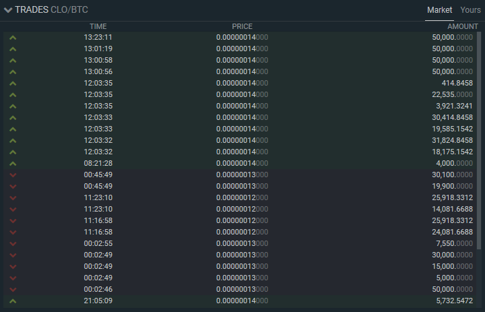
Task: Click the 0.00000013000 price at 00:02:46
Action: pyautogui.click(x=243, y=289)
